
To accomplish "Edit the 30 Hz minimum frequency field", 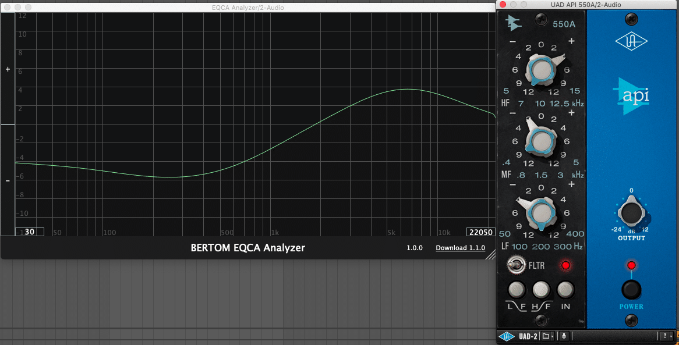I will [x=30, y=232].
